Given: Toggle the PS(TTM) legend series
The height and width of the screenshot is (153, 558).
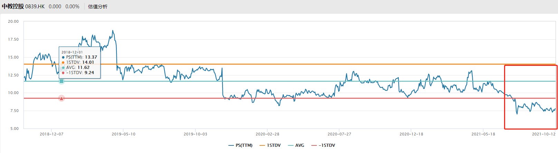Looking at the screenshot, I should point(240,145).
